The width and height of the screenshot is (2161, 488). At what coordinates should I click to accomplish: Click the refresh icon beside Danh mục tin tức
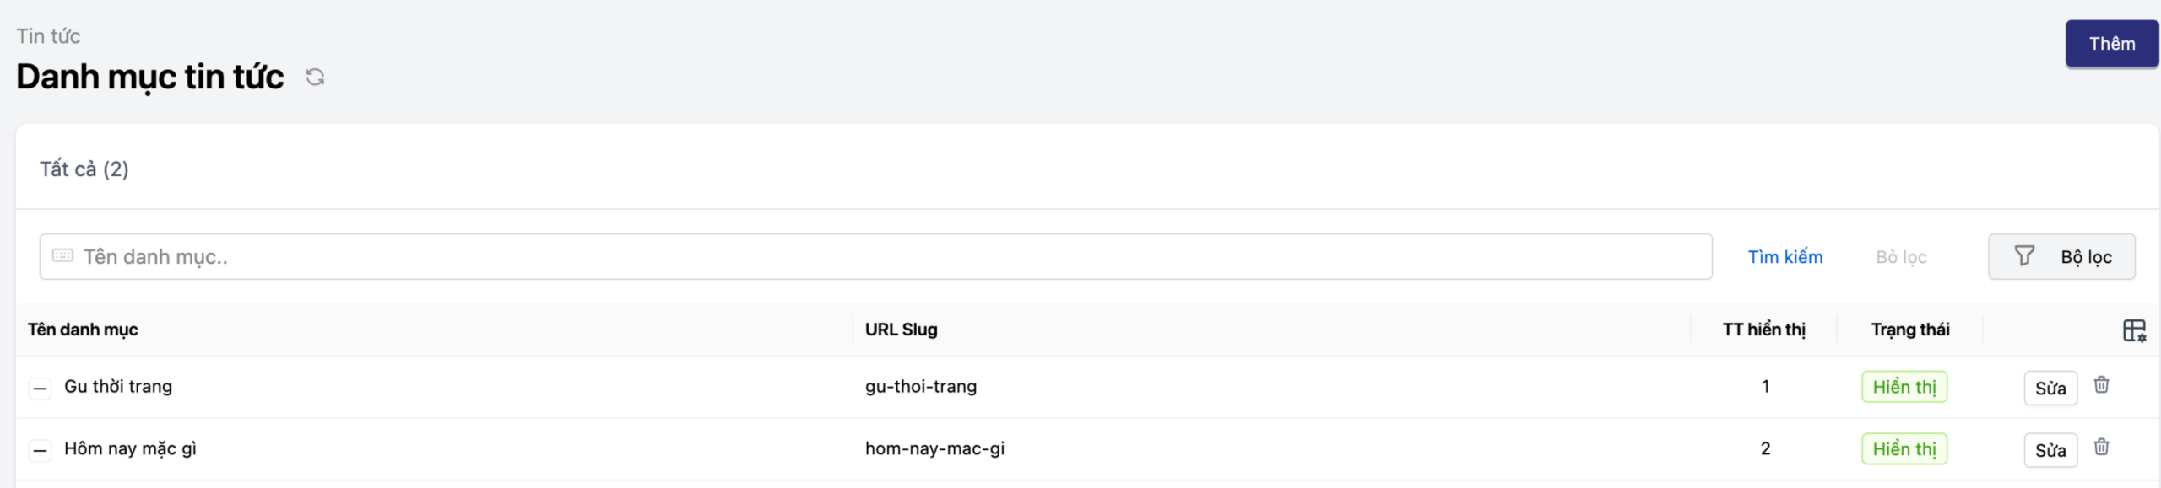pos(315,78)
